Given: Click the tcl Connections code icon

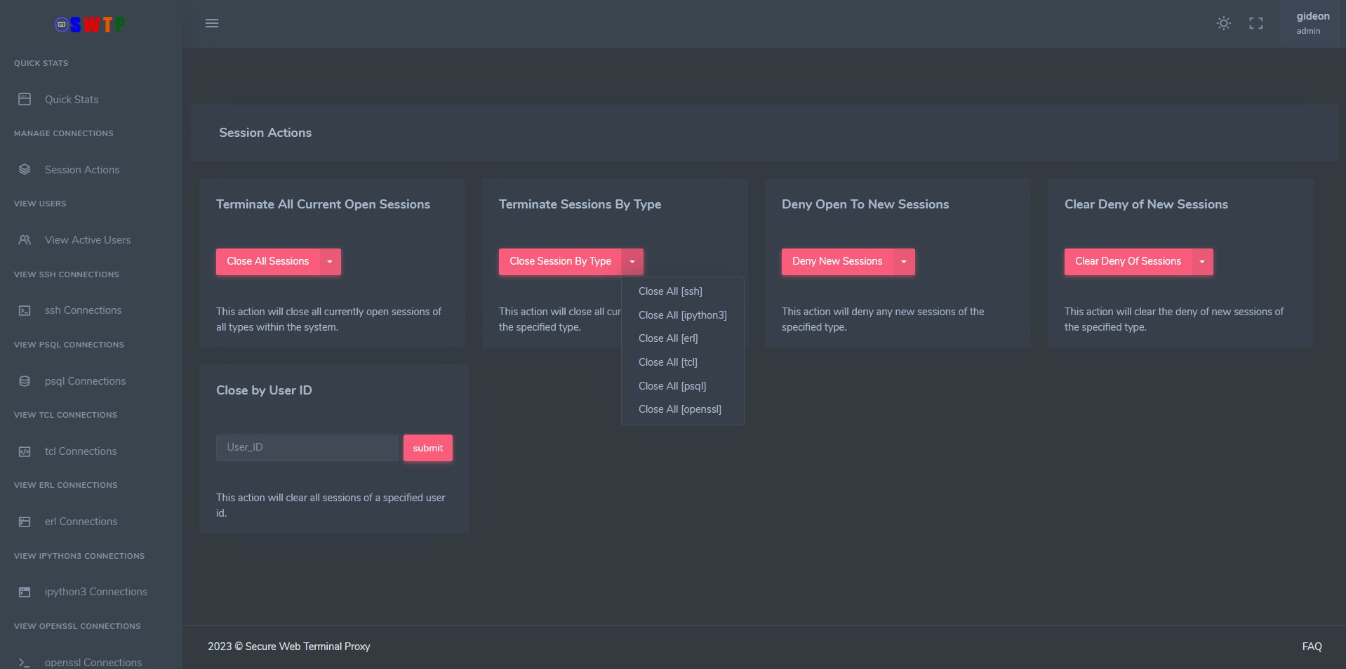Looking at the screenshot, I should pos(25,451).
